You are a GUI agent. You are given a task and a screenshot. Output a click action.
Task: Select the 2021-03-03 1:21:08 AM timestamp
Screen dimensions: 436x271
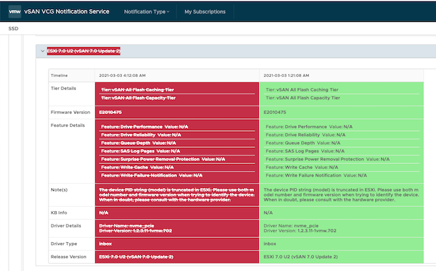[286, 75]
